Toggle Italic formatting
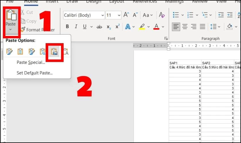The width and height of the screenshot is (241, 143). click(x=76, y=27)
